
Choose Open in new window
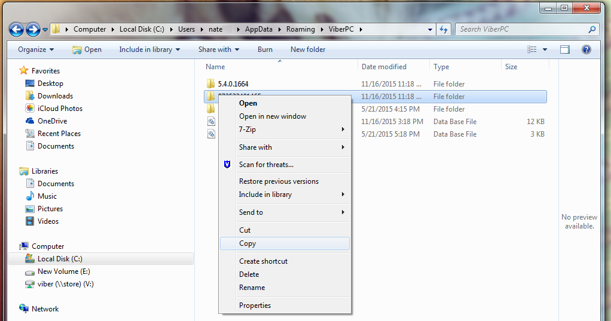tap(273, 116)
